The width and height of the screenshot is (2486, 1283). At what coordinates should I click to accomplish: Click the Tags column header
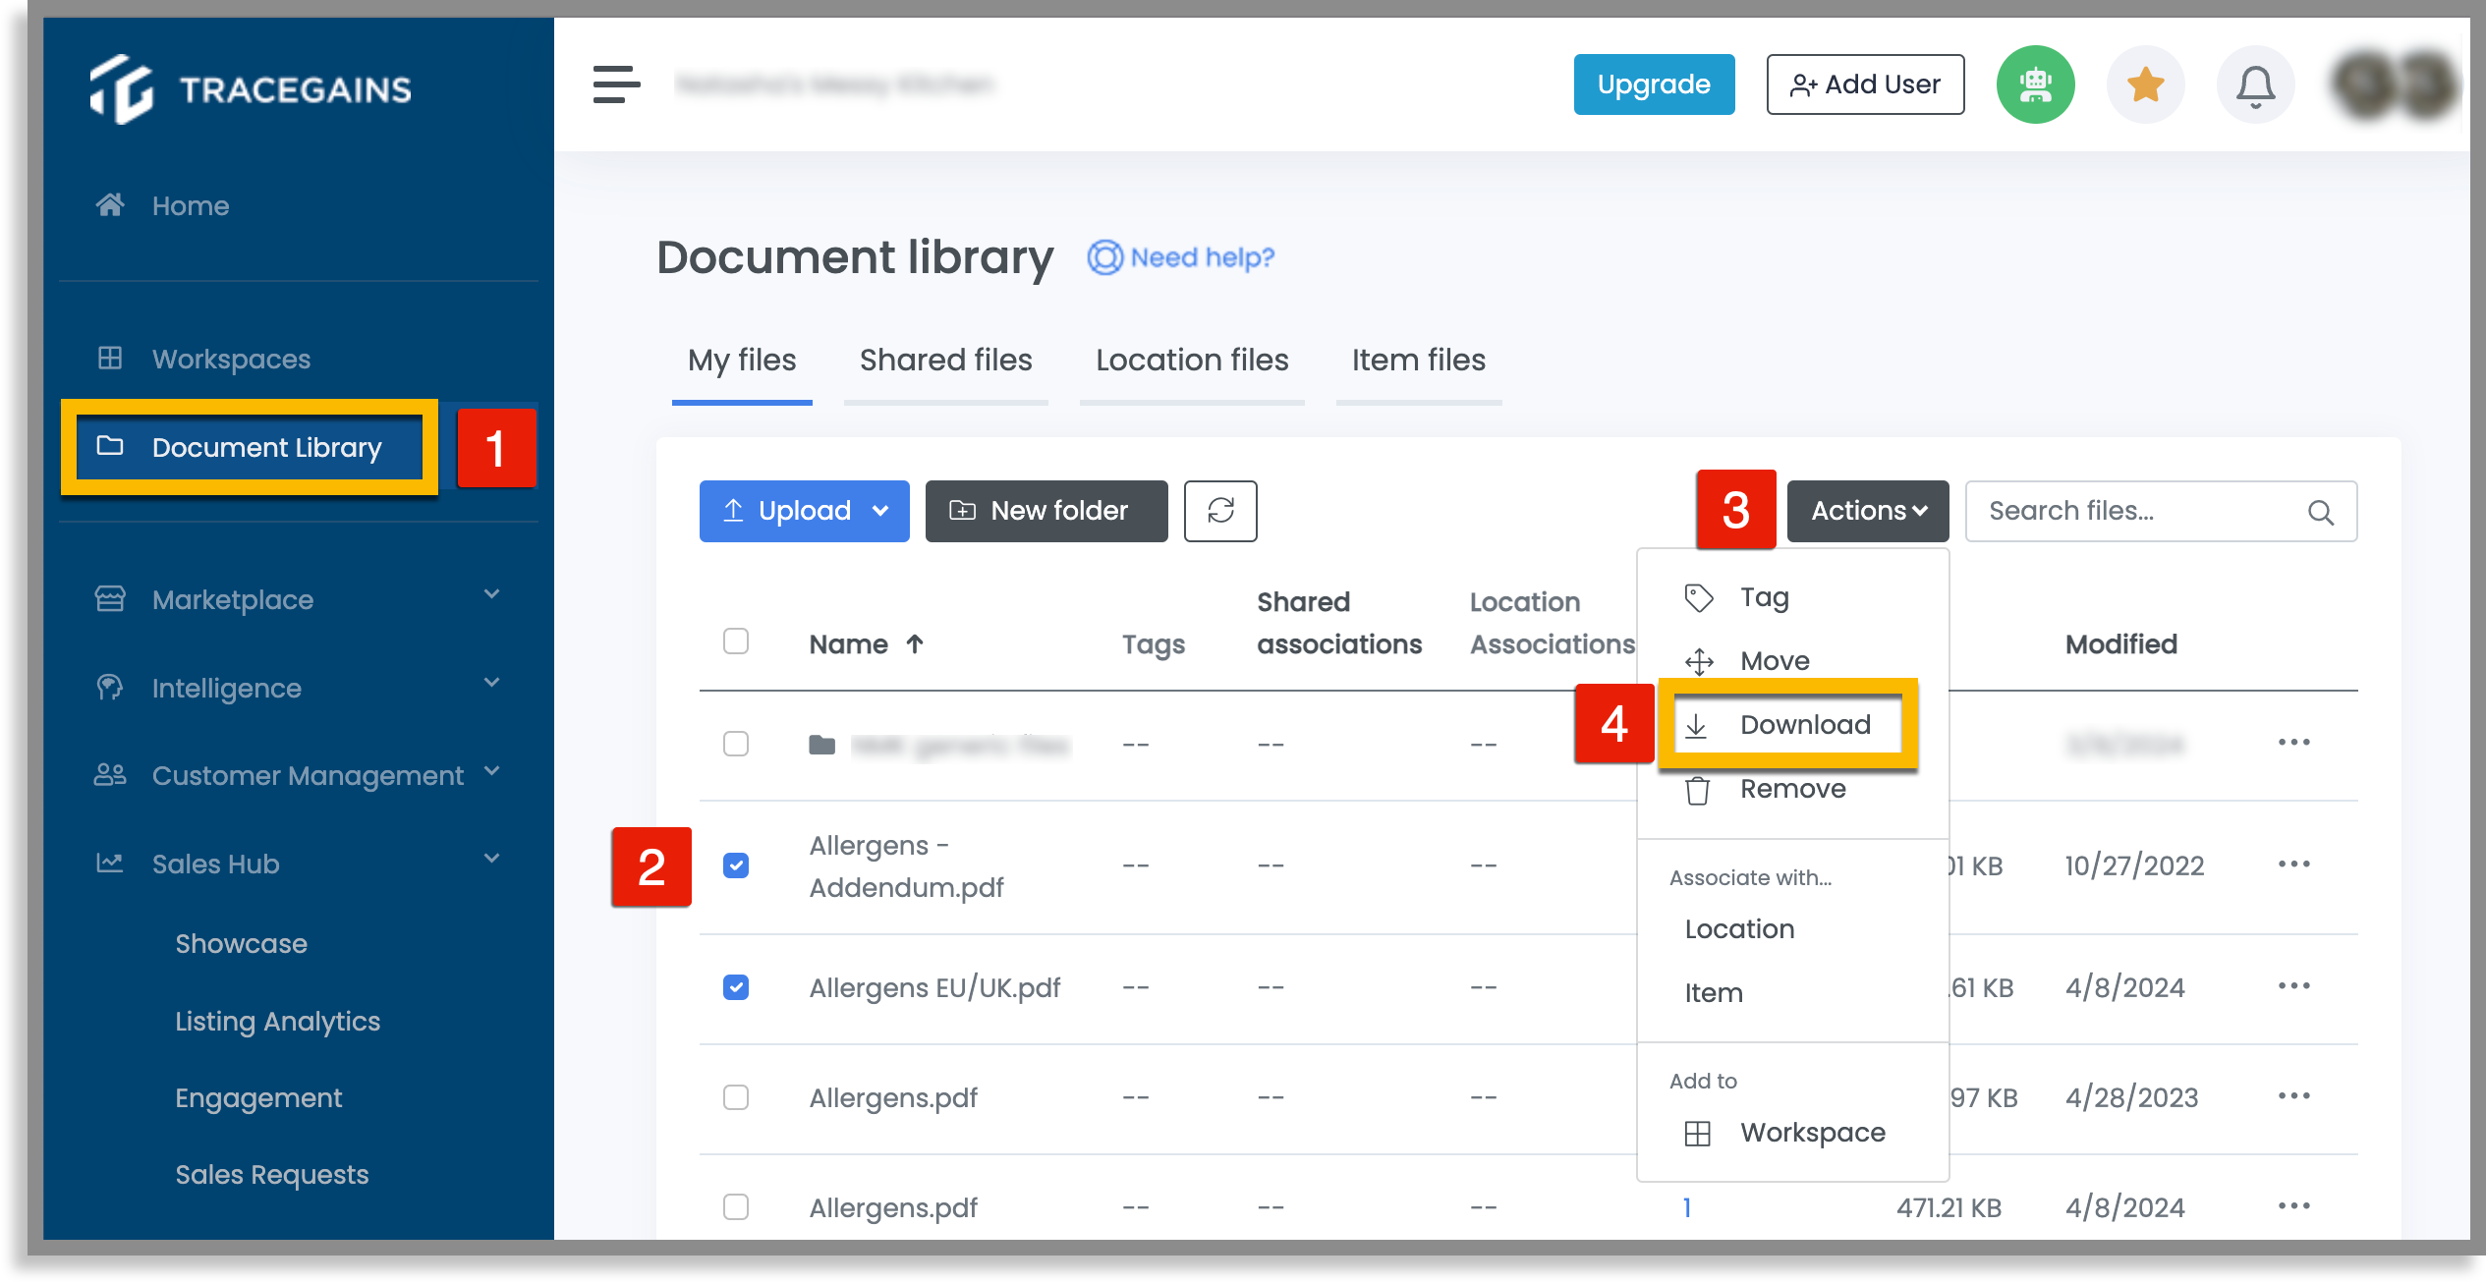[x=1153, y=644]
